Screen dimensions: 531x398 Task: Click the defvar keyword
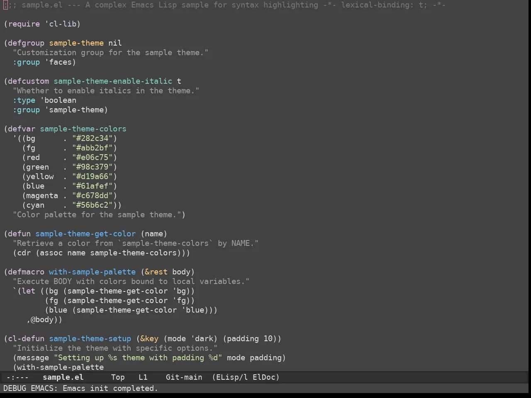click(x=22, y=129)
